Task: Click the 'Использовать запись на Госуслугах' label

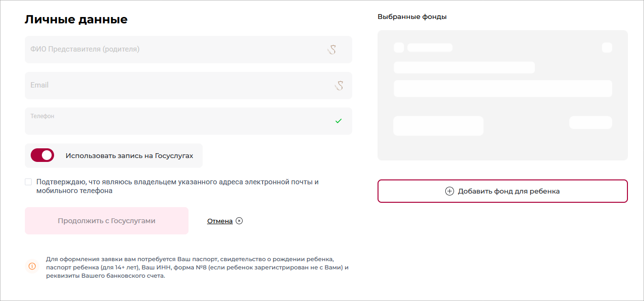Action: tap(129, 156)
